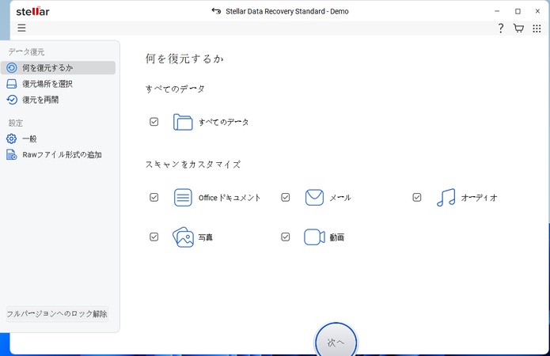The image size is (550, 356).
Task: Click the 写真 photo icon
Action: (x=183, y=237)
